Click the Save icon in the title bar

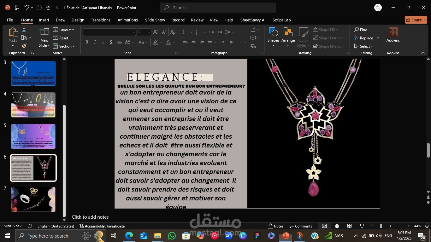click(18, 8)
